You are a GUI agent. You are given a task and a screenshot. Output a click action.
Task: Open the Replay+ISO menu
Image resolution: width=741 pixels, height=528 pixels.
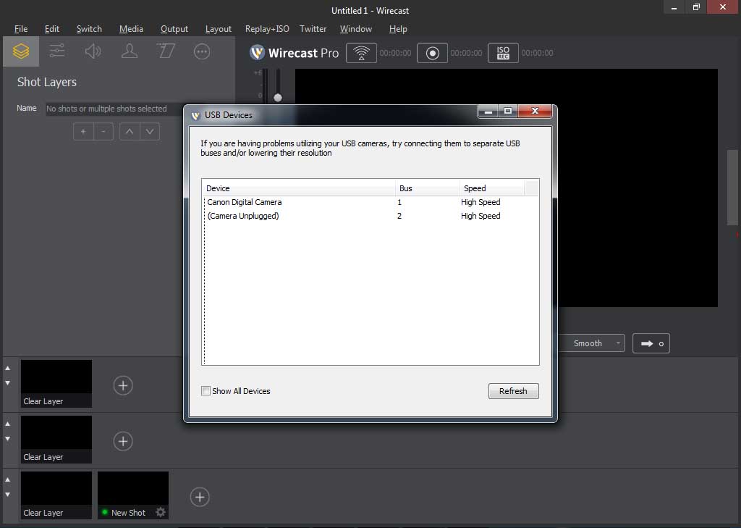tap(267, 29)
